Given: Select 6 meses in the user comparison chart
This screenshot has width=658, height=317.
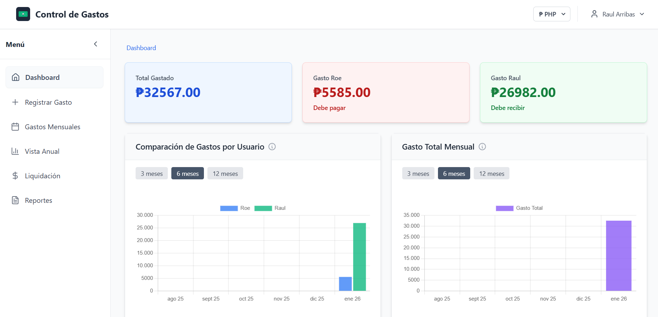Looking at the screenshot, I should tap(187, 173).
